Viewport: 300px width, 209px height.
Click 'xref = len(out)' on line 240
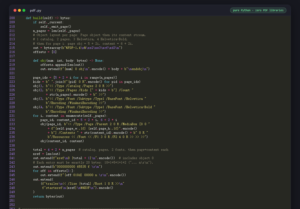46,154
